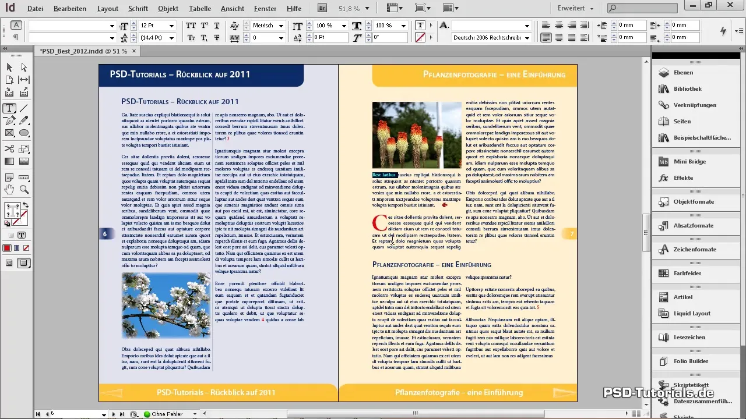Select the Direct Selection tool (white arrow)

click(x=24, y=68)
